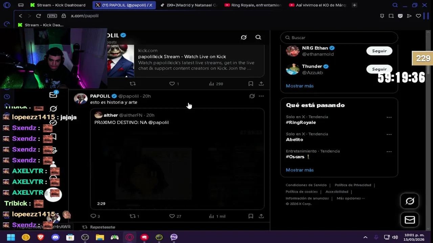Open File Explorer from the taskbar
Viewport: 433px width, 243px height.
[x=100, y=237]
